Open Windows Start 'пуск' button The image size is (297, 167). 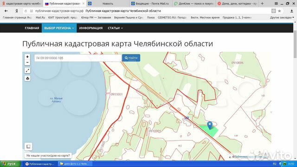click(x=10, y=164)
